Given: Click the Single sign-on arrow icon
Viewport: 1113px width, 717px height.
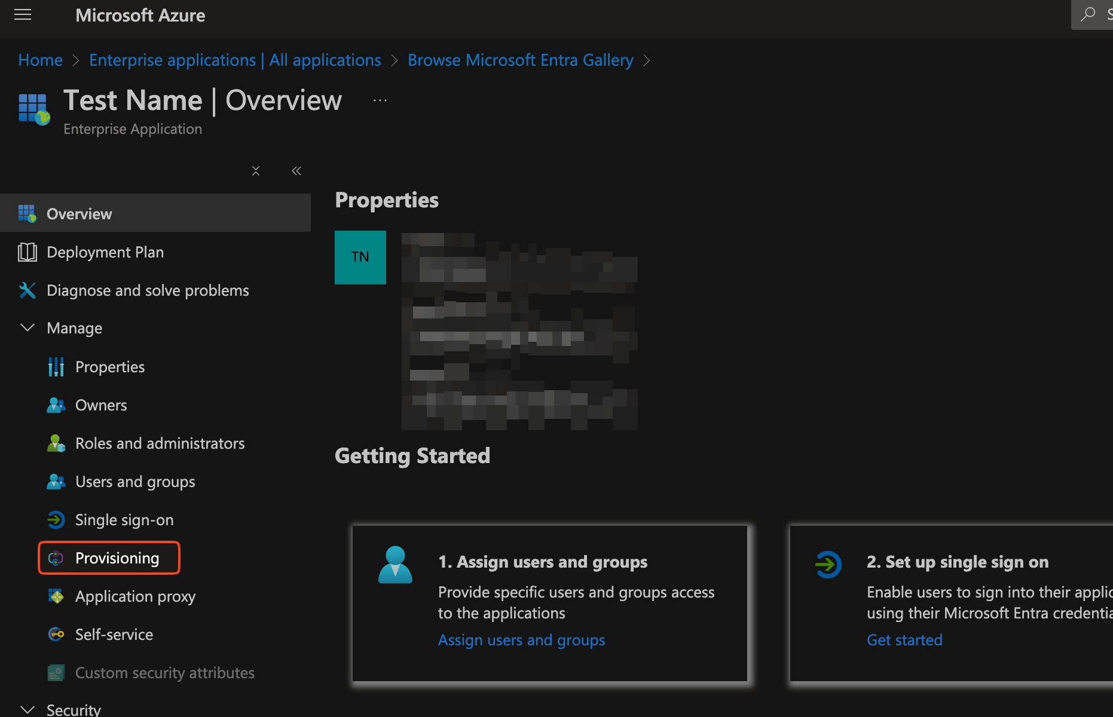Looking at the screenshot, I should (x=56, y=520).
